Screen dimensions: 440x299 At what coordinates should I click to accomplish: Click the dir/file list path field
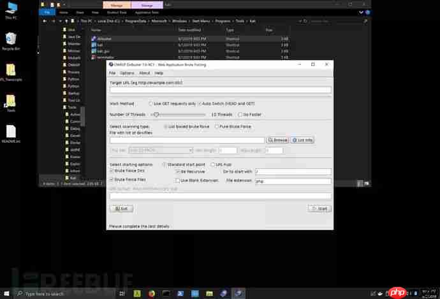(x=187, y=140)
